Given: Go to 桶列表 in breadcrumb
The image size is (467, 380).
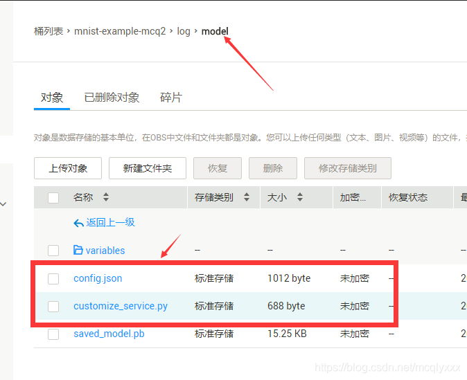Looking at the screenshot, I should point(49,31).
